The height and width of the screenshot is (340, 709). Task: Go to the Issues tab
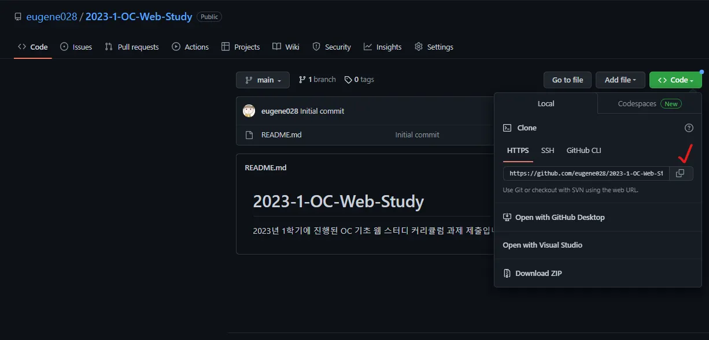click(76, 47)
